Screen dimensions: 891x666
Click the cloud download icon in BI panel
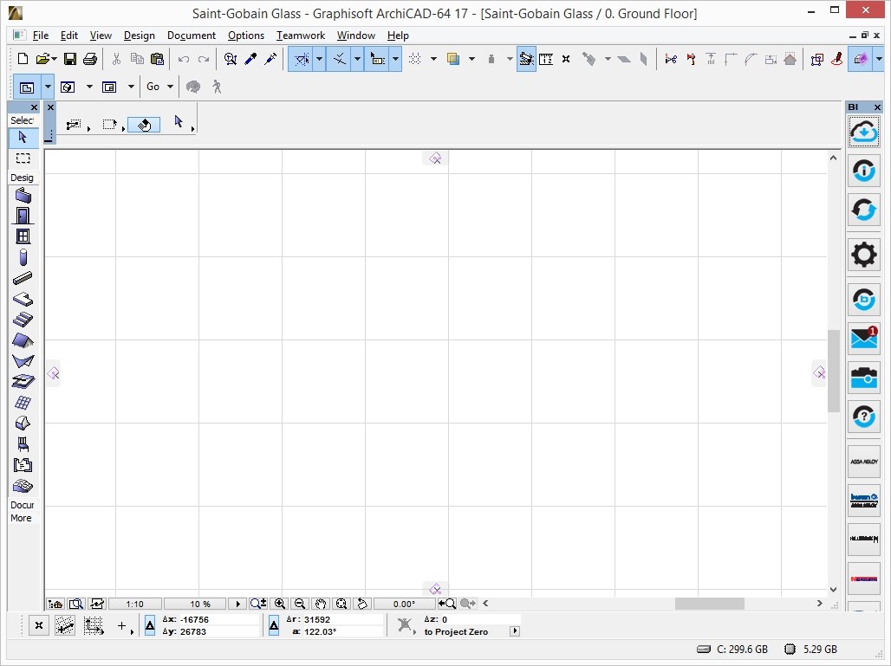click(x=864, y=133)
